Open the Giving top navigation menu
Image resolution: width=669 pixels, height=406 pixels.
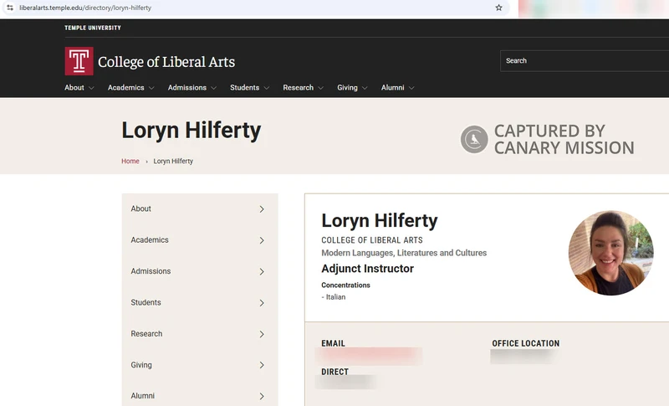[347, 88]
